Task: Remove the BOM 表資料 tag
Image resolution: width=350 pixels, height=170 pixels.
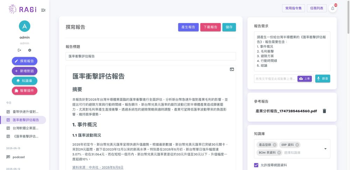Action: tap(279, 153)
